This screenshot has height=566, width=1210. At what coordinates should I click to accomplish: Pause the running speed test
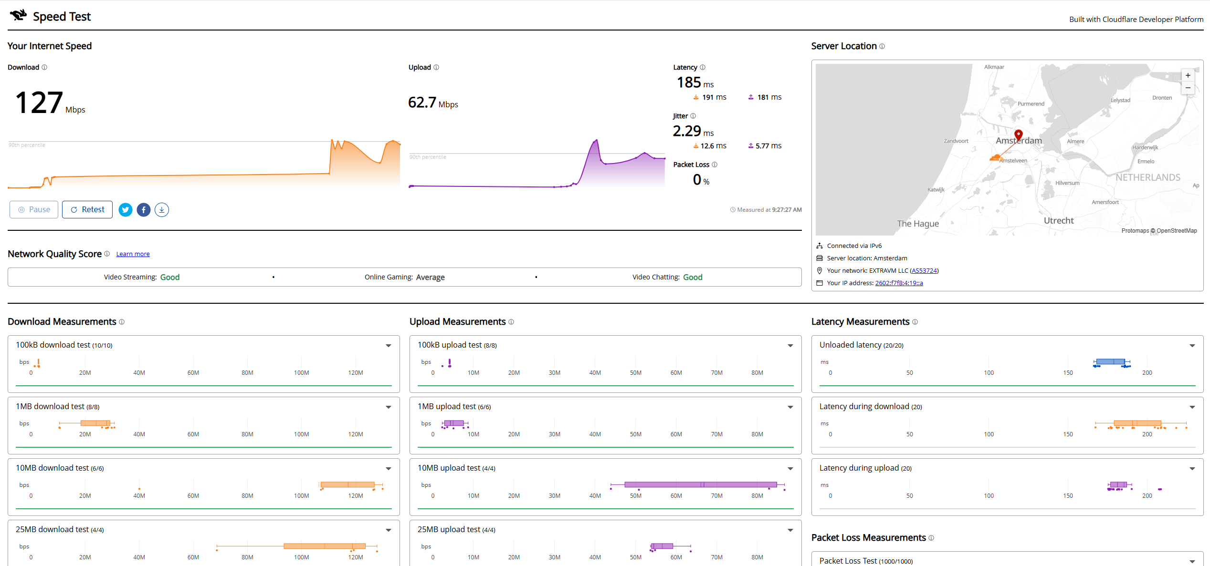34,210
